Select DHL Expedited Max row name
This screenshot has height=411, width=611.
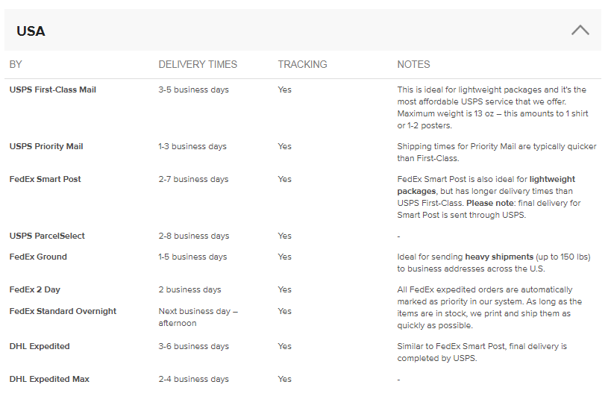(49, 379)
